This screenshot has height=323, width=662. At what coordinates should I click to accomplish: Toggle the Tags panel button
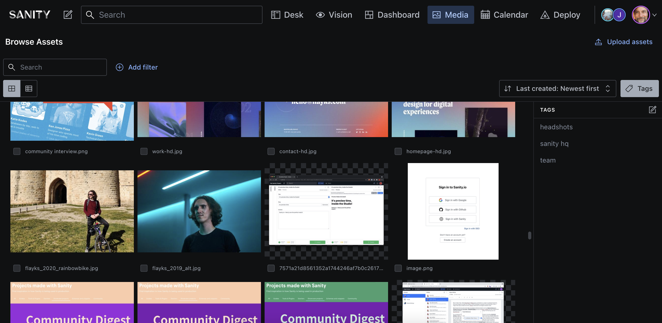pos(639,89)
